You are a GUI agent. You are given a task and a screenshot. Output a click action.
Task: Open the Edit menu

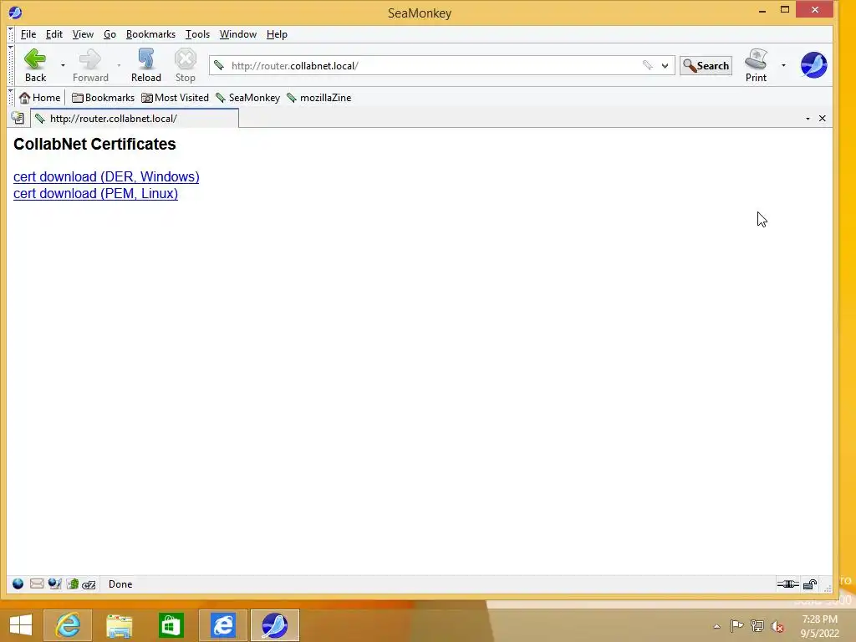pos(54,33)
